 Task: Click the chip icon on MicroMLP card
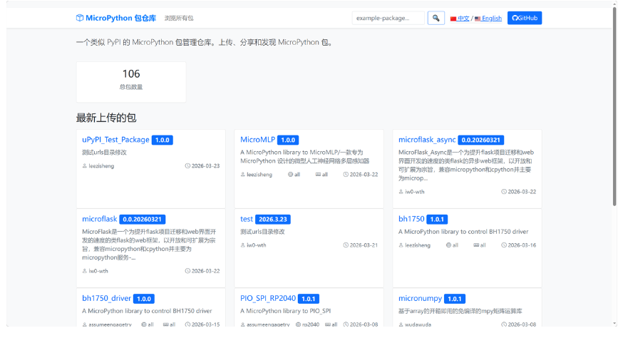coord(291,174)
